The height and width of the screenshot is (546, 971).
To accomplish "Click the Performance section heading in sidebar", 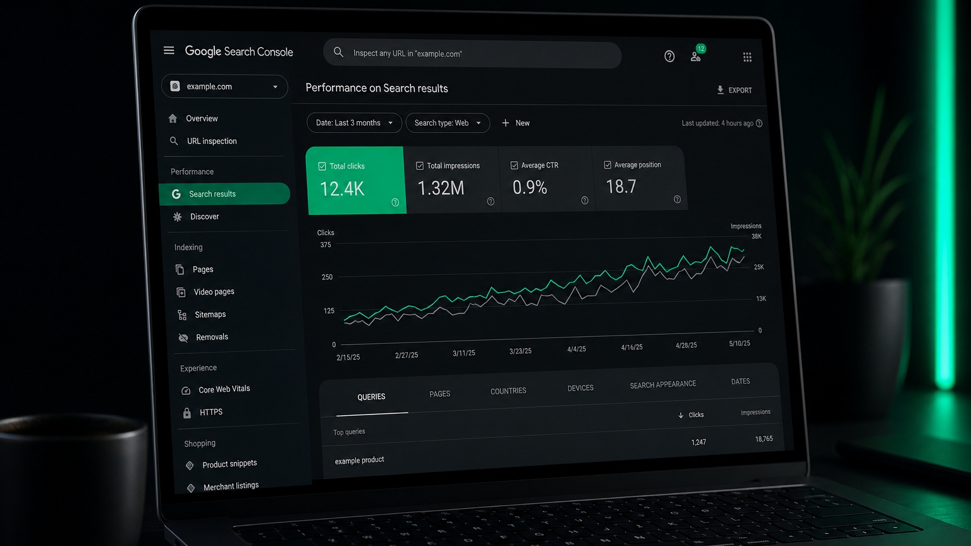I will (192, 172).
